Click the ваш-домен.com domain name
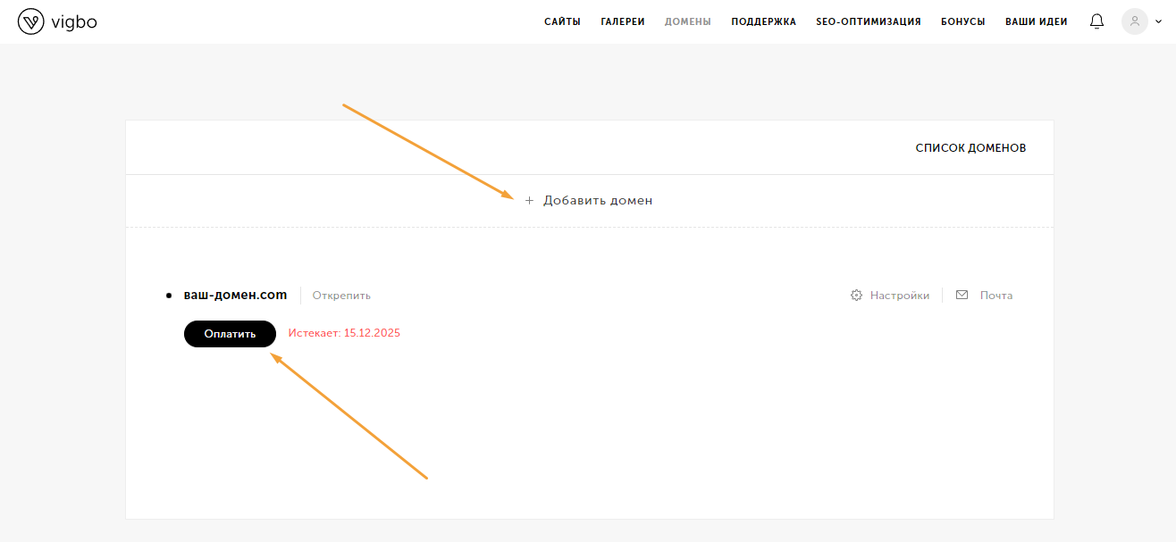 point(235,296)
